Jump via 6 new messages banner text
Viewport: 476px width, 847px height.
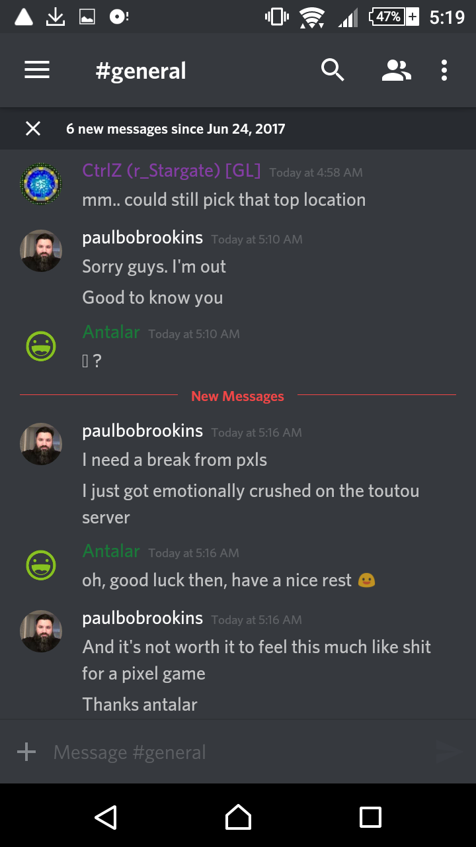click(175, 128)
